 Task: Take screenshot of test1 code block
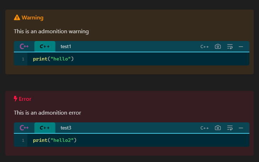tap(218, 46)
